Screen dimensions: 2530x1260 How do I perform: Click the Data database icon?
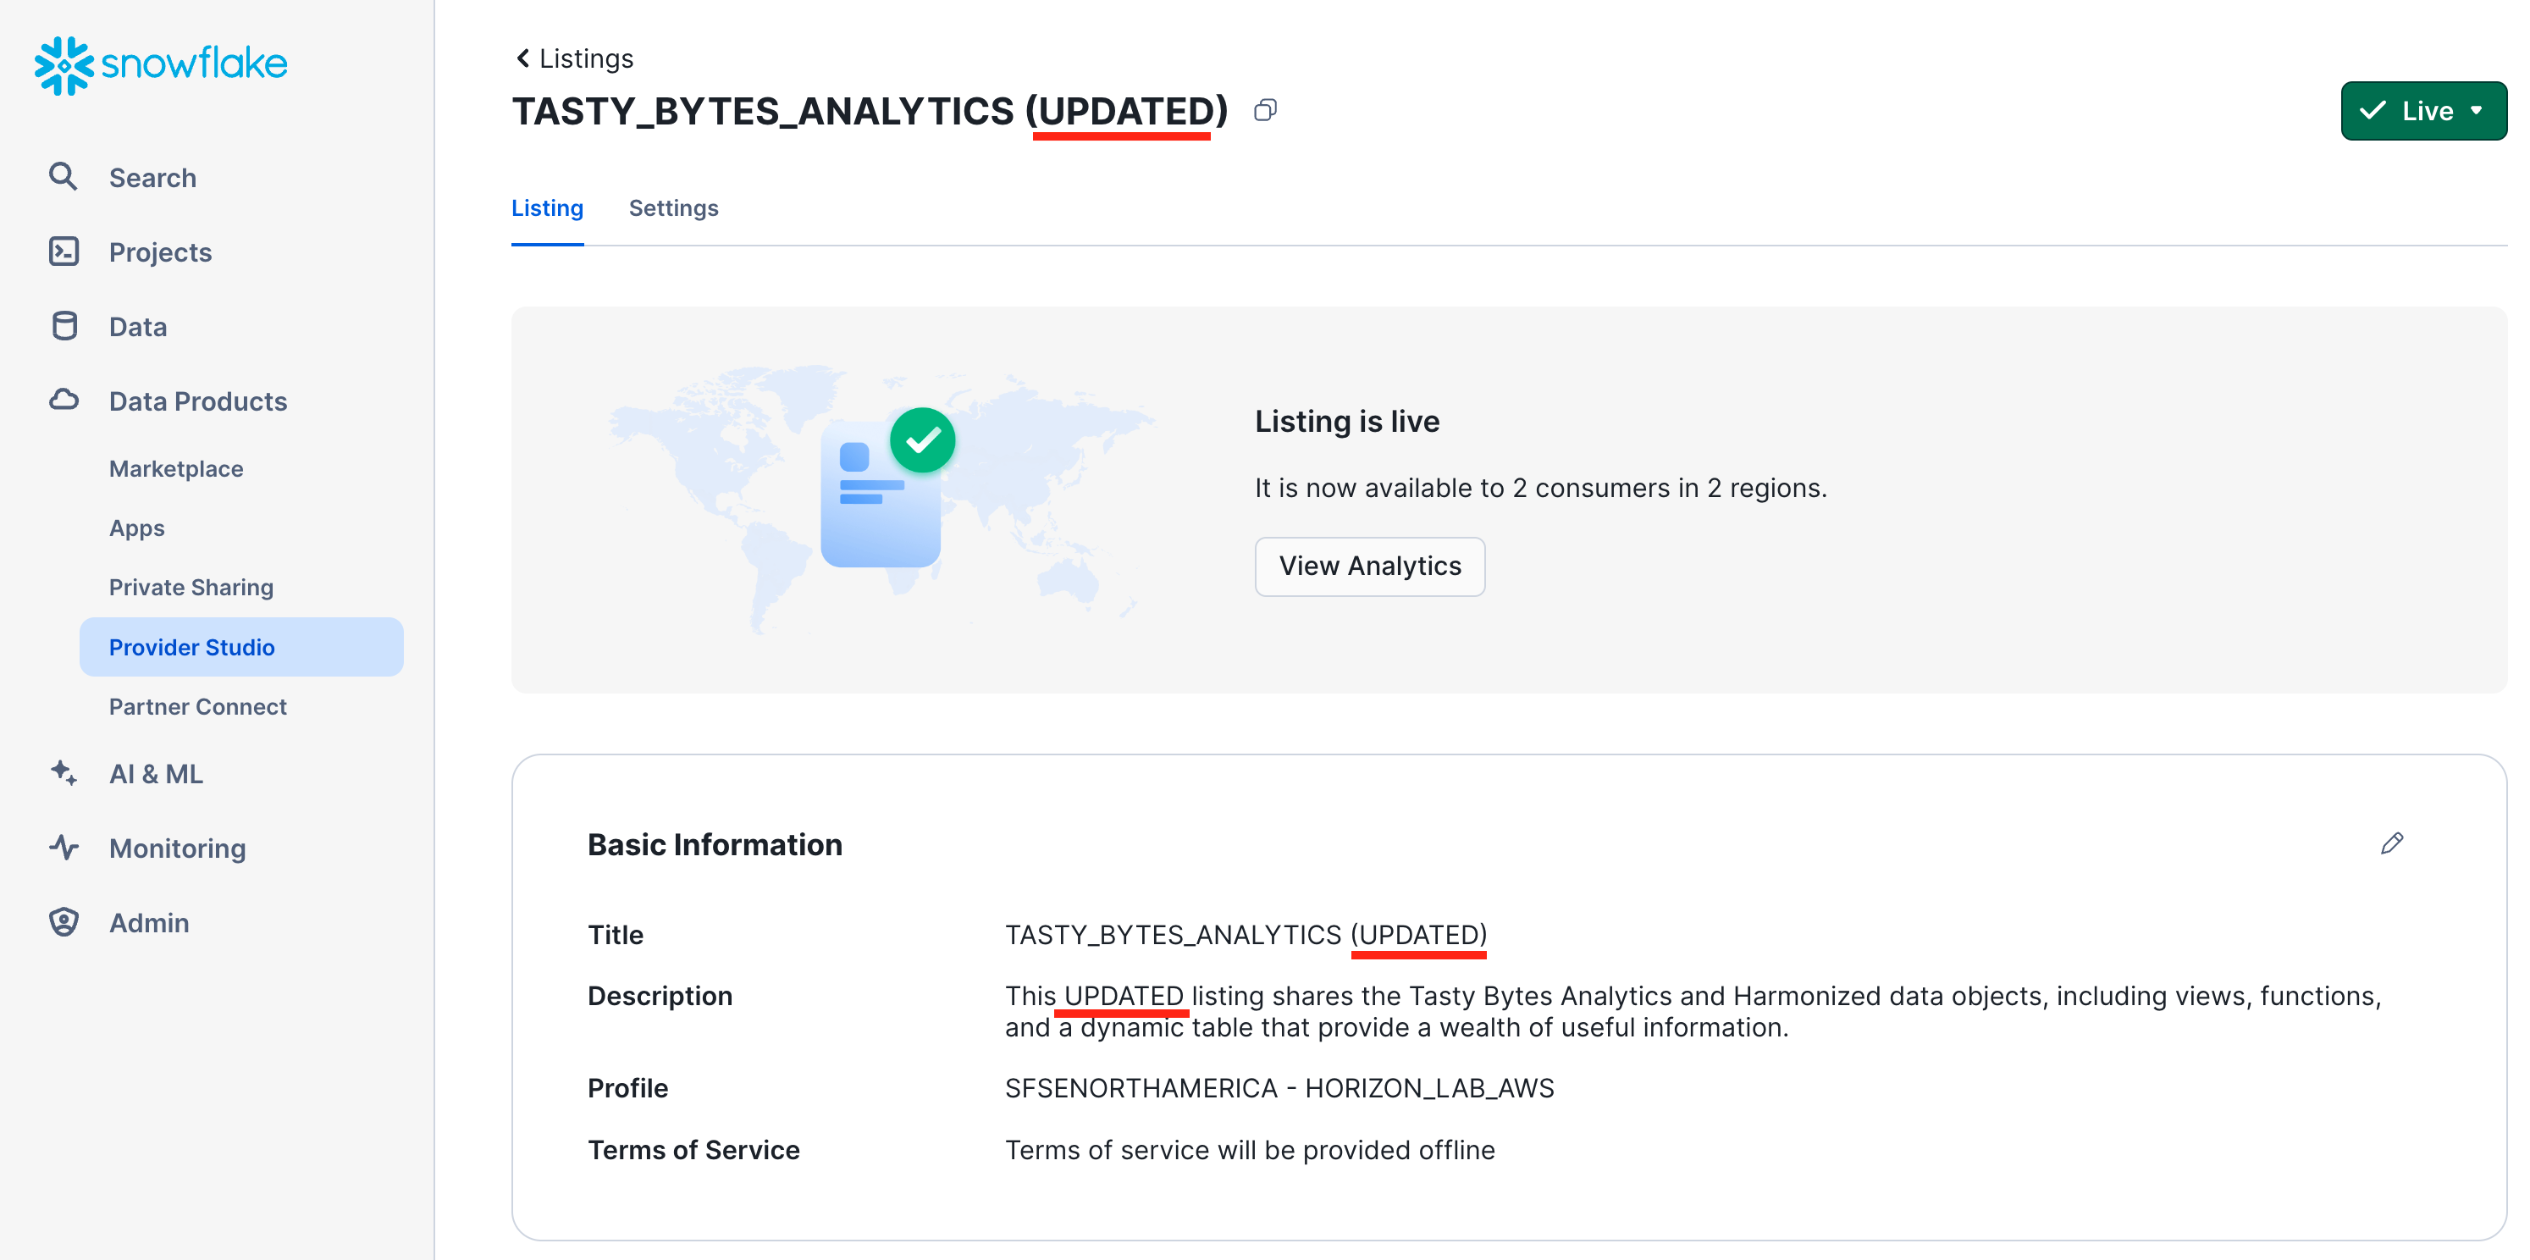point(64,326)
